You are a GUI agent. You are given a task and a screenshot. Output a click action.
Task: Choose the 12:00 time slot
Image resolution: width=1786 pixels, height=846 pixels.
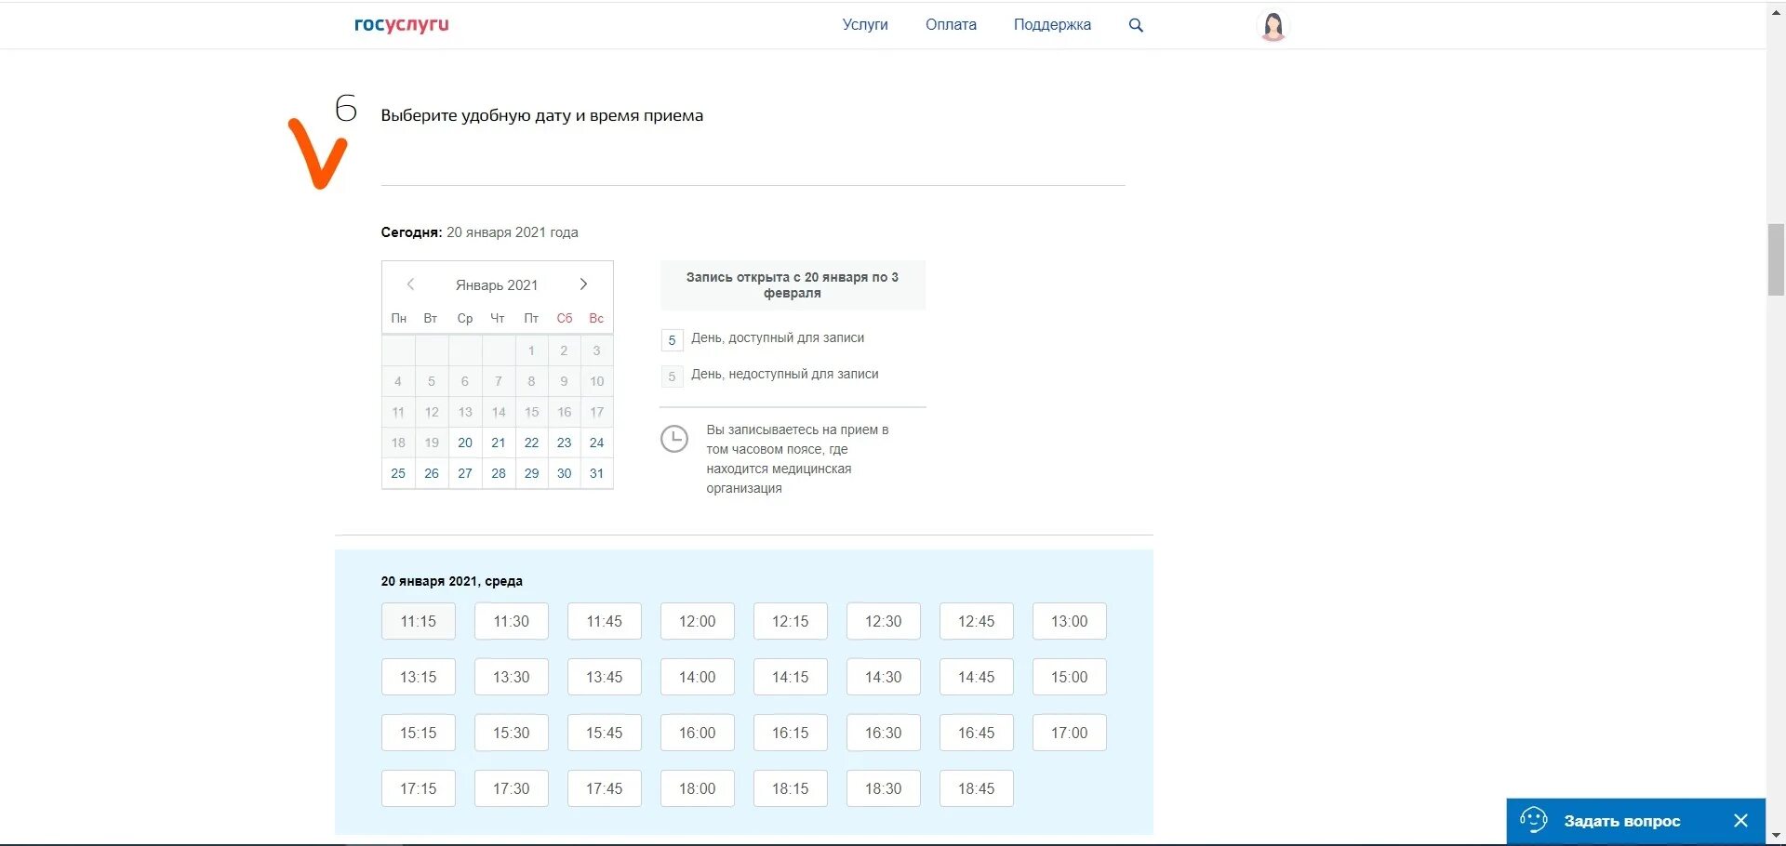(x=698, y=621)
